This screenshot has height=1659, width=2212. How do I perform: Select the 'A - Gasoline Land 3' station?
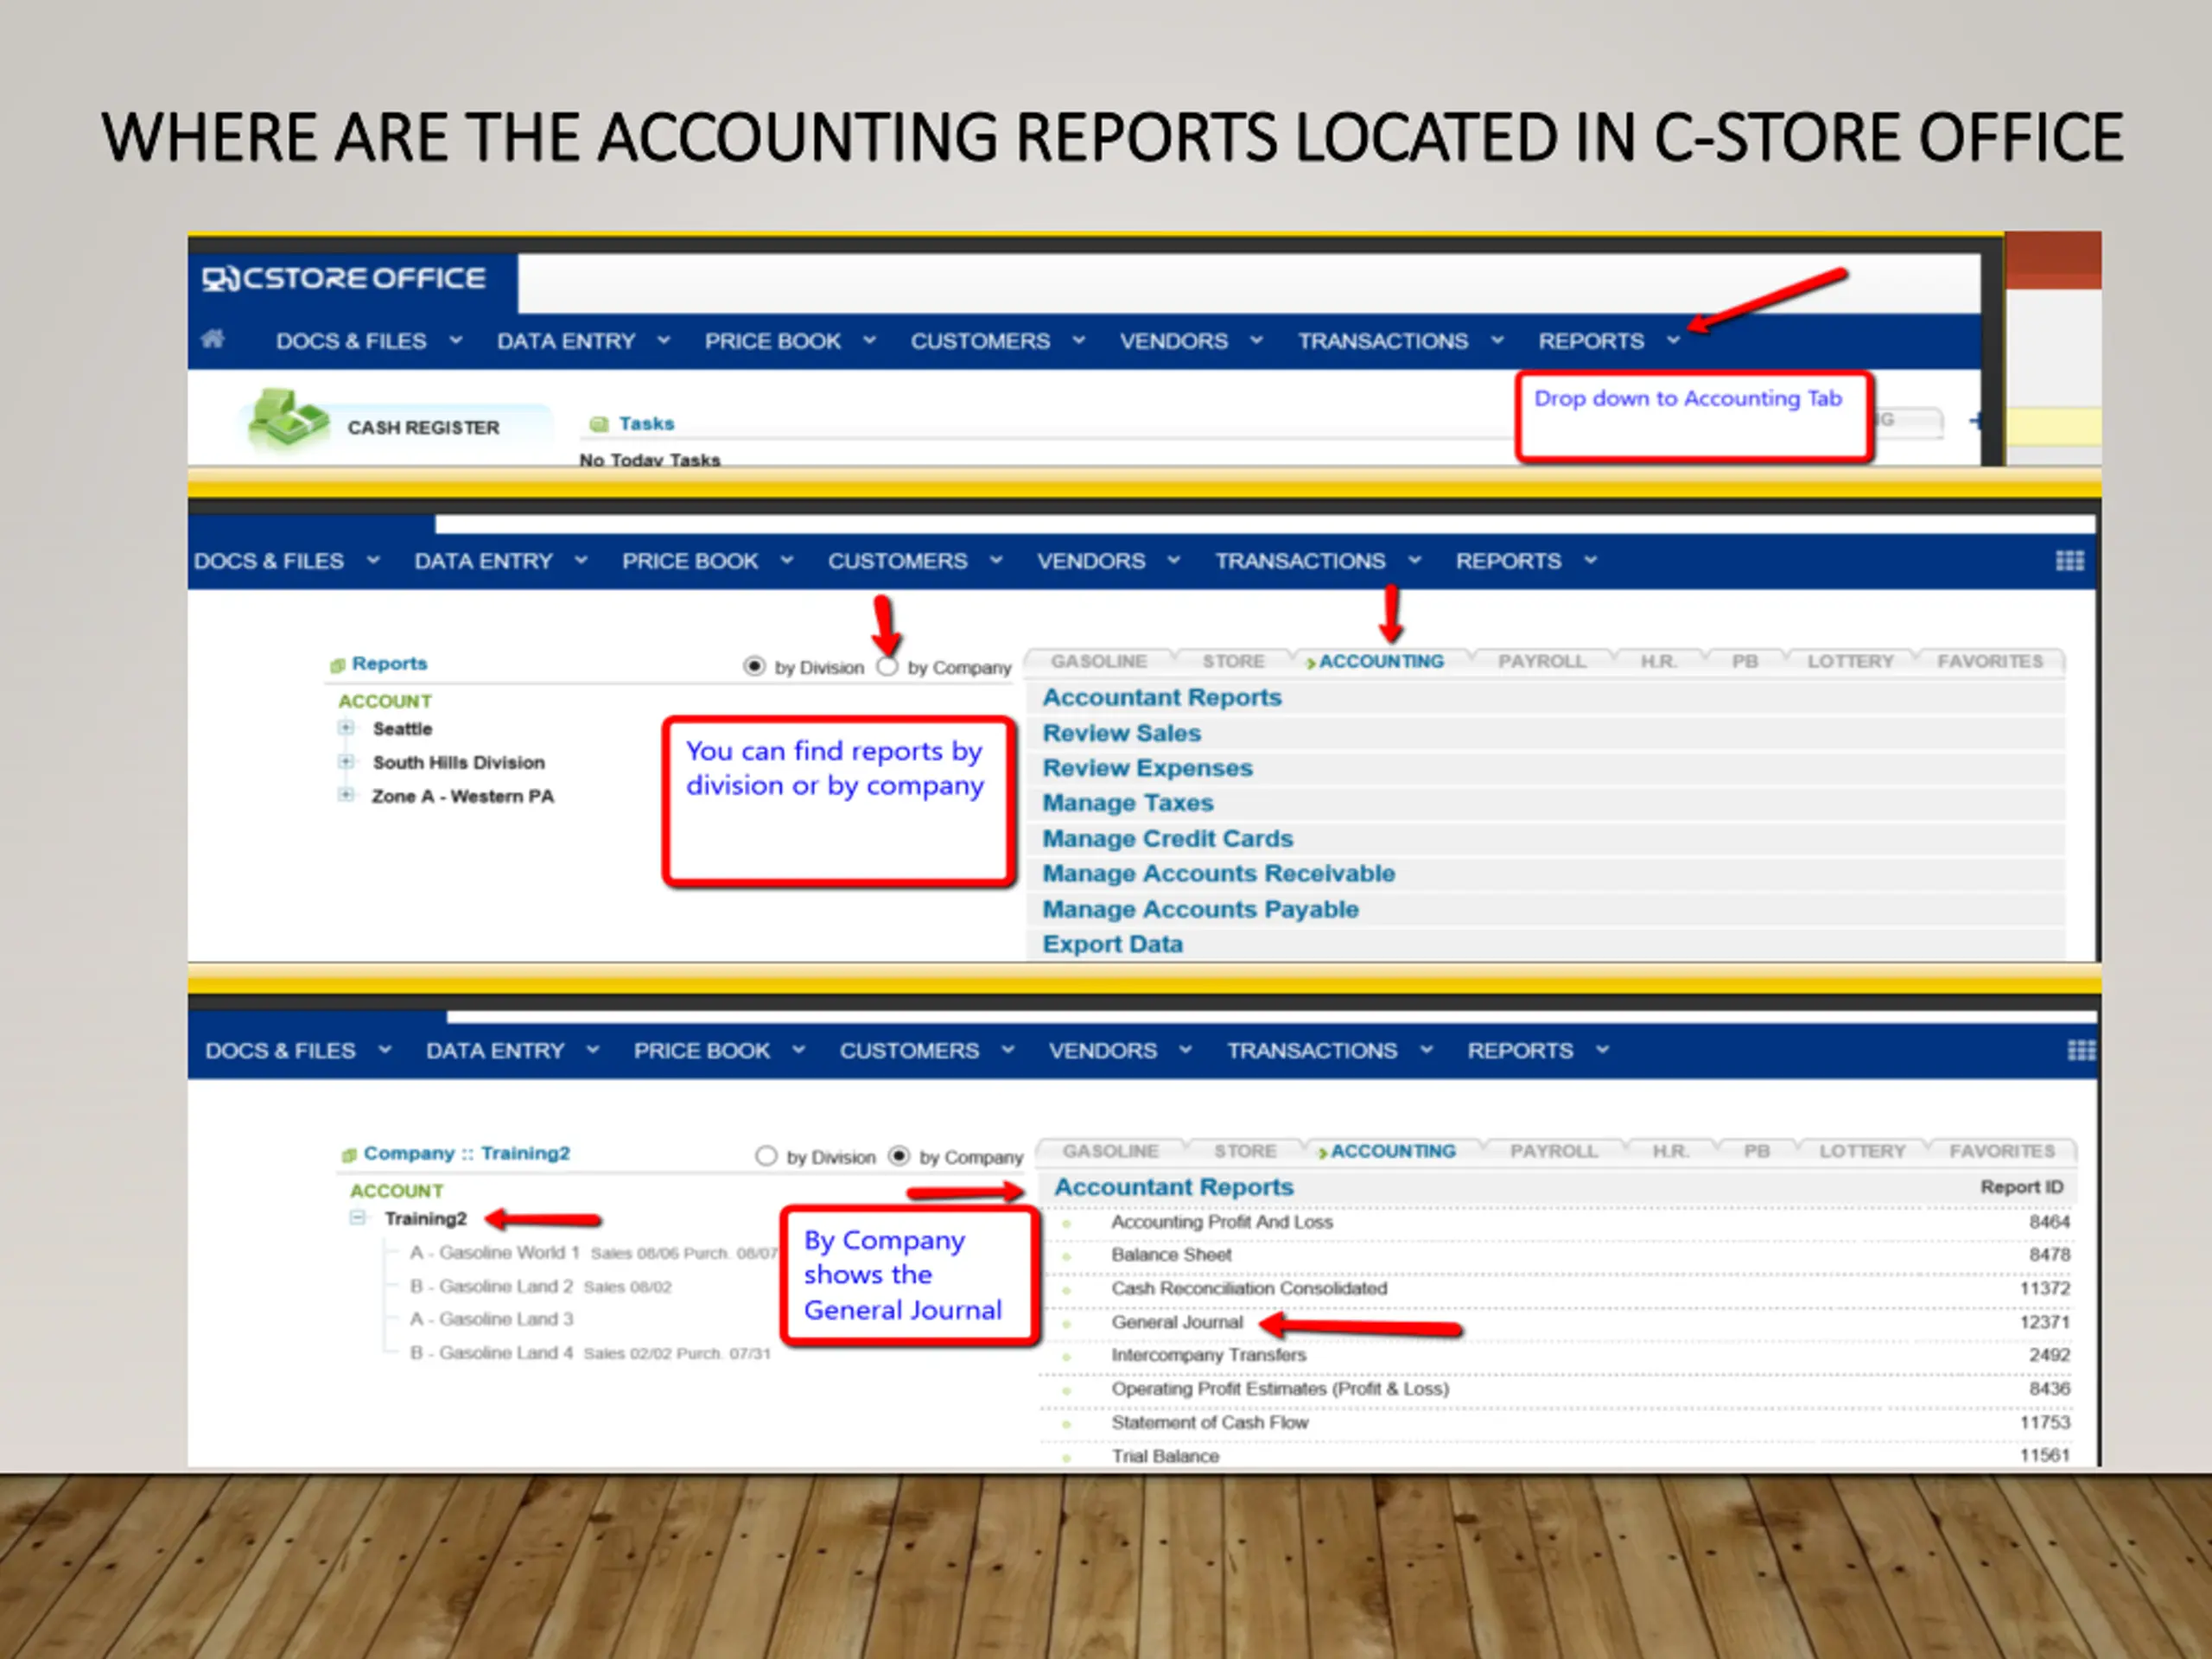(x=491, y=1319)
